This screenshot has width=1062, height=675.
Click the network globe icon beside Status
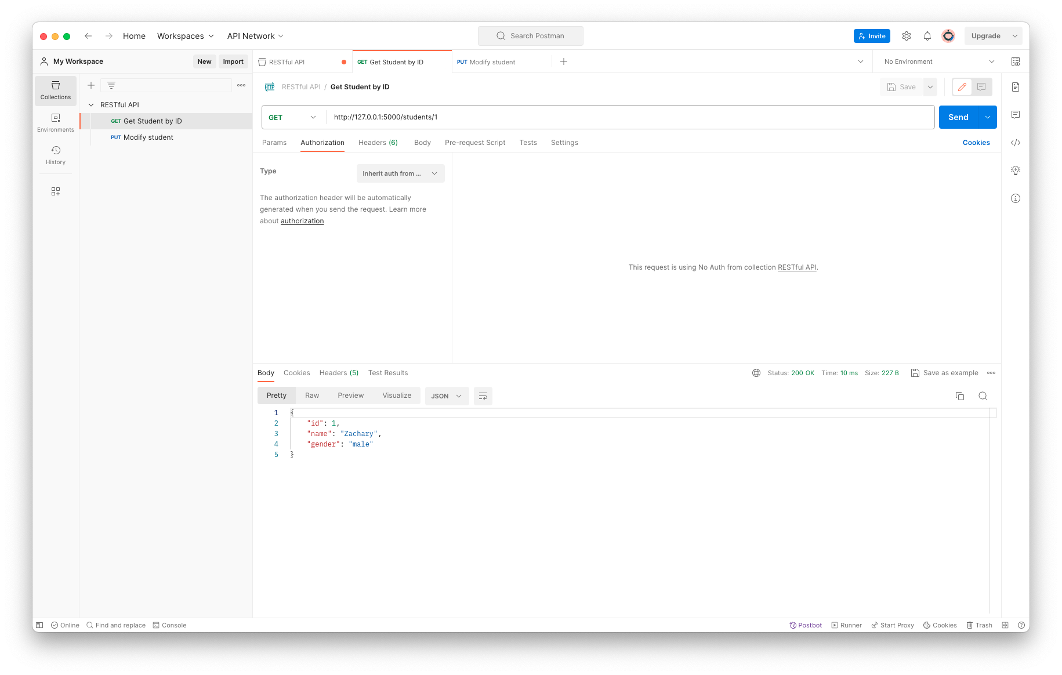tap(756, 373)
